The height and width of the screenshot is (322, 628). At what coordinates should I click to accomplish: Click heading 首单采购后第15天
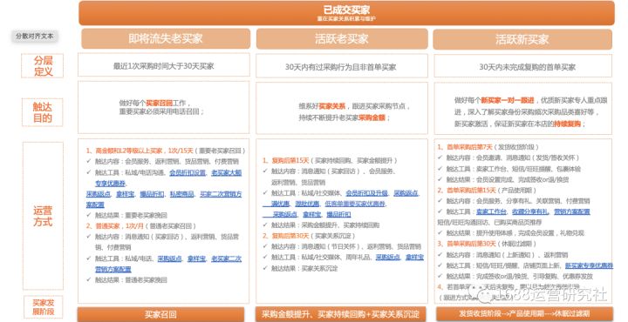click(x=467, y=191)
